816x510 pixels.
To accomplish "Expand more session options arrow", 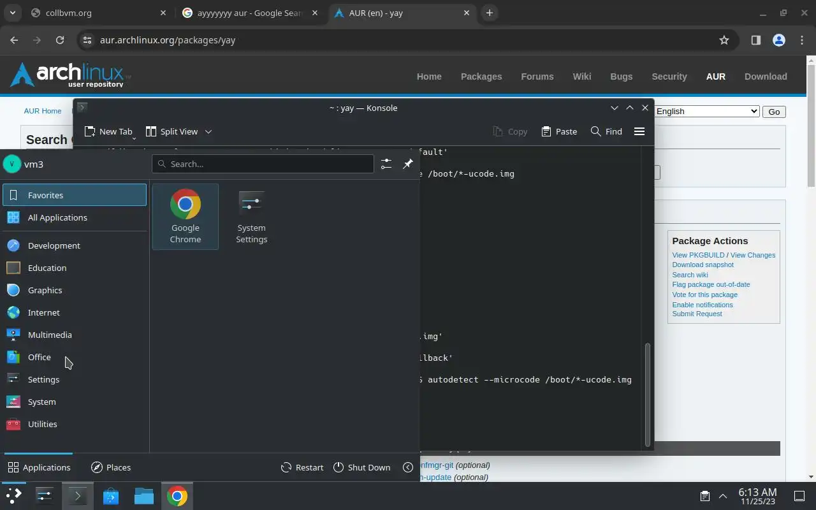I will [408, 467].
